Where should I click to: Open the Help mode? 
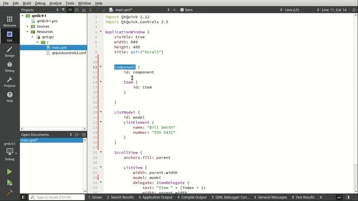[10, 97]
